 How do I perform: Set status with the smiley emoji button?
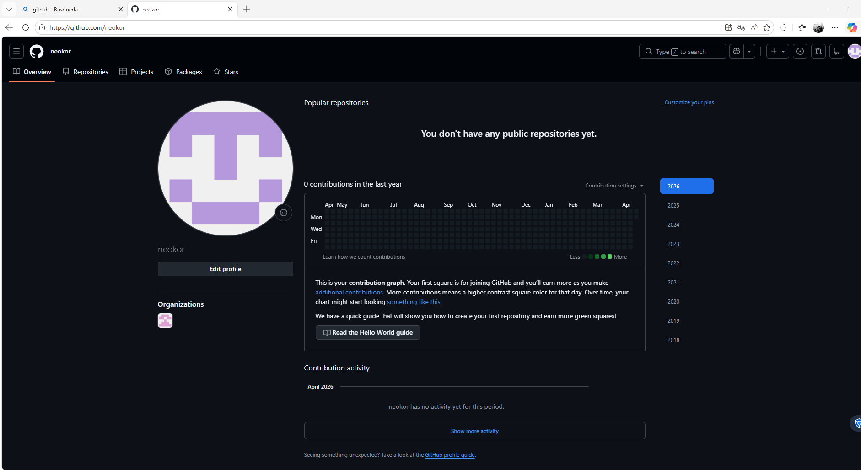click(284, 213)
